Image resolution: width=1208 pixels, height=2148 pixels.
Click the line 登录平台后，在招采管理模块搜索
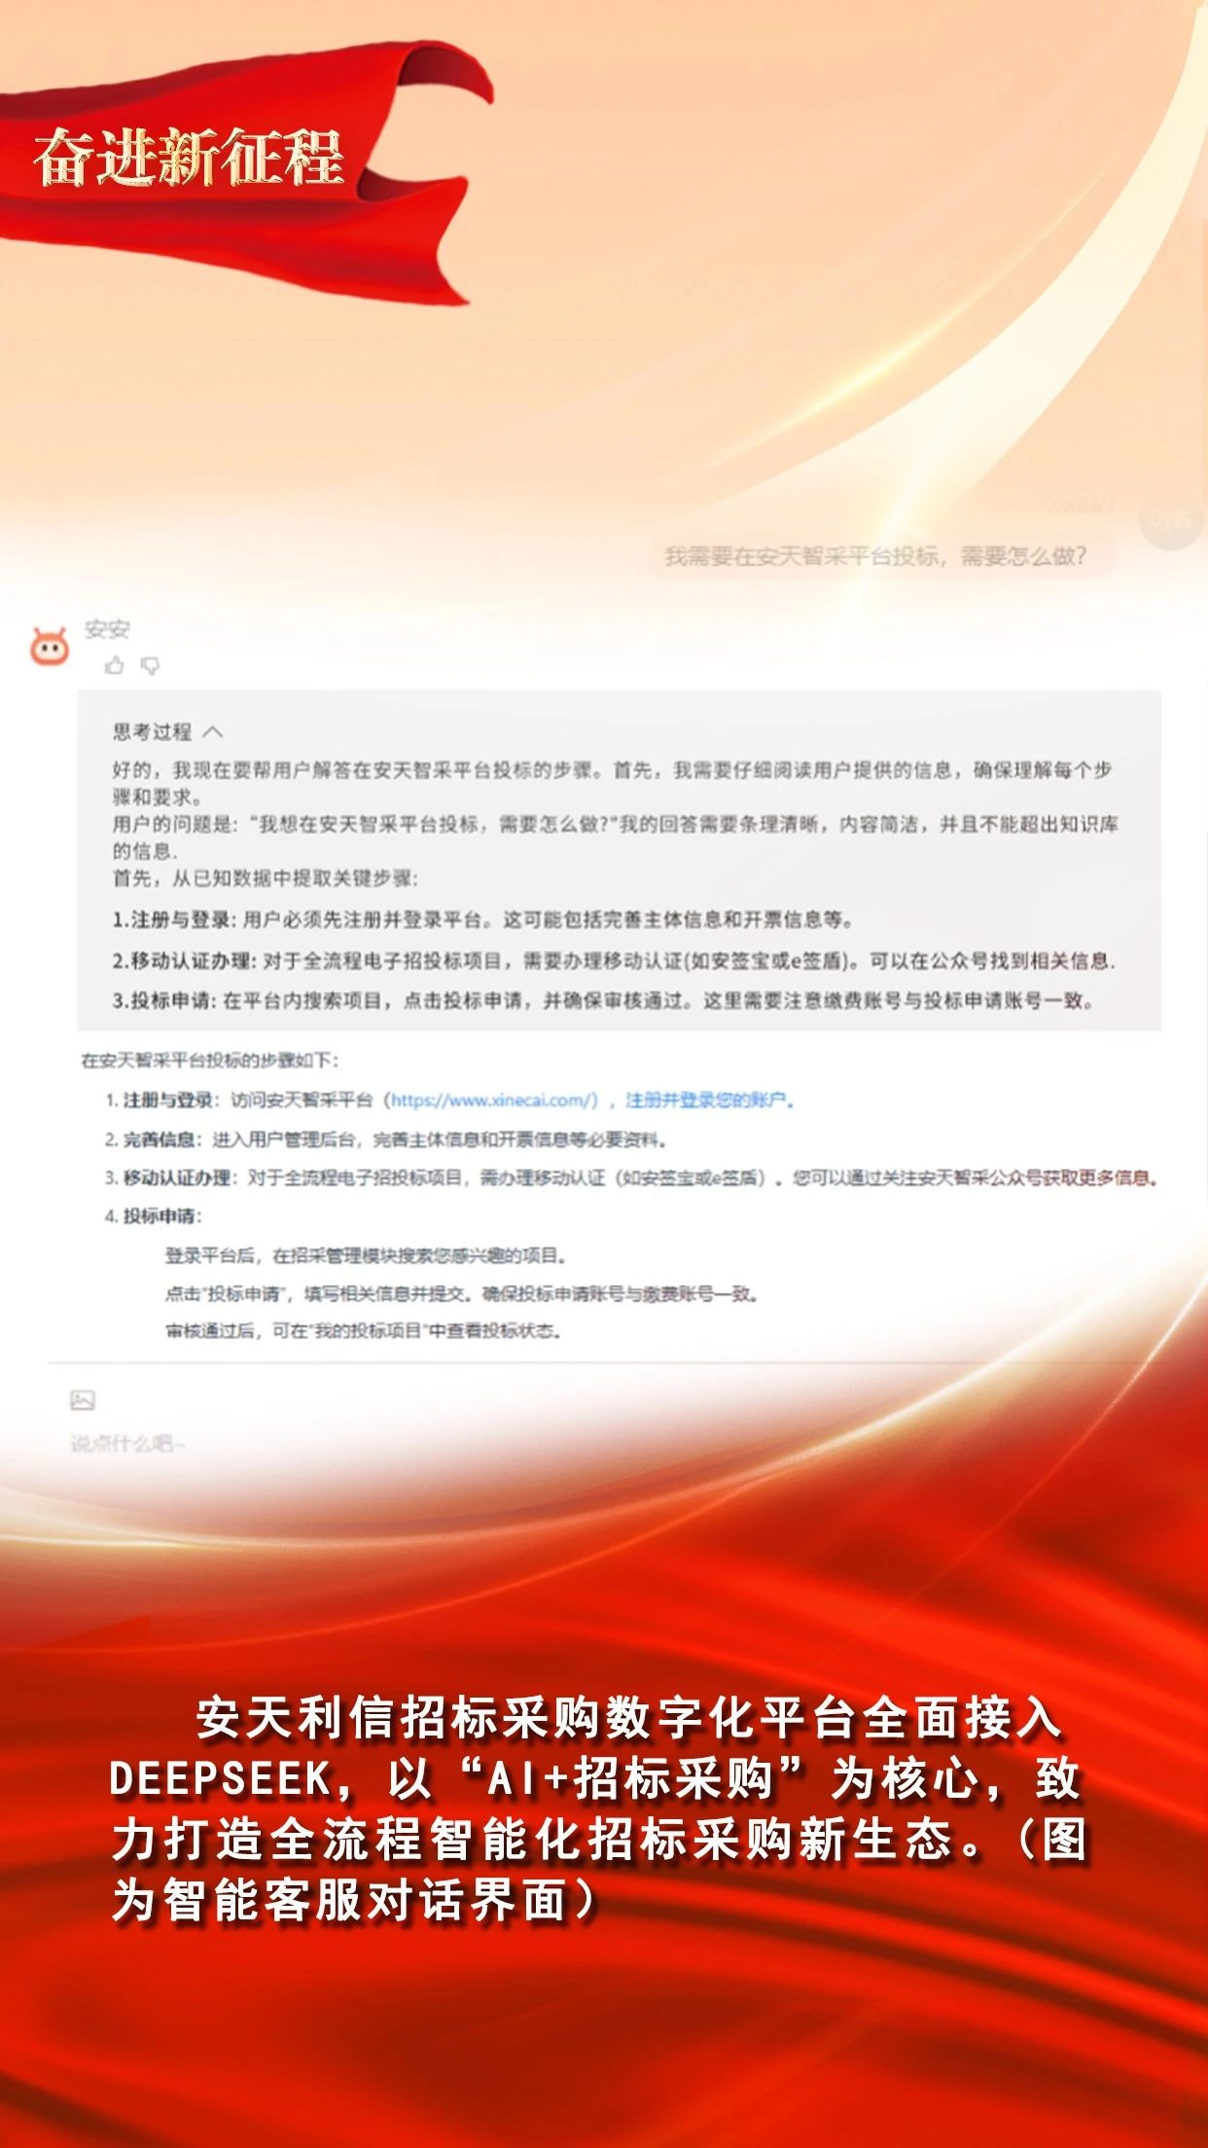pos(367,1256)
